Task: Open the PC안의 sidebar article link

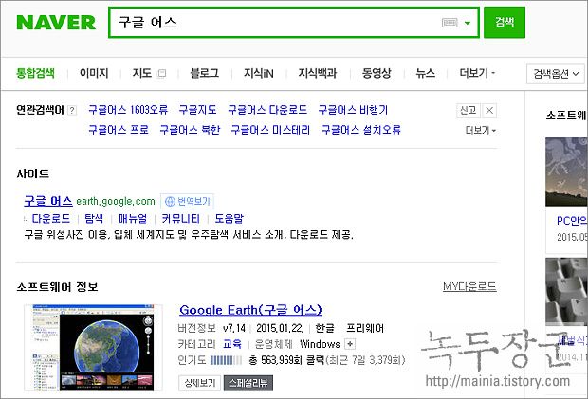Action: click(572, 220)
